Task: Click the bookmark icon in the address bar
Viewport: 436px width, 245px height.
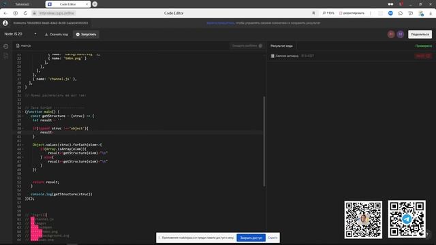Action: tap(313, 13)
